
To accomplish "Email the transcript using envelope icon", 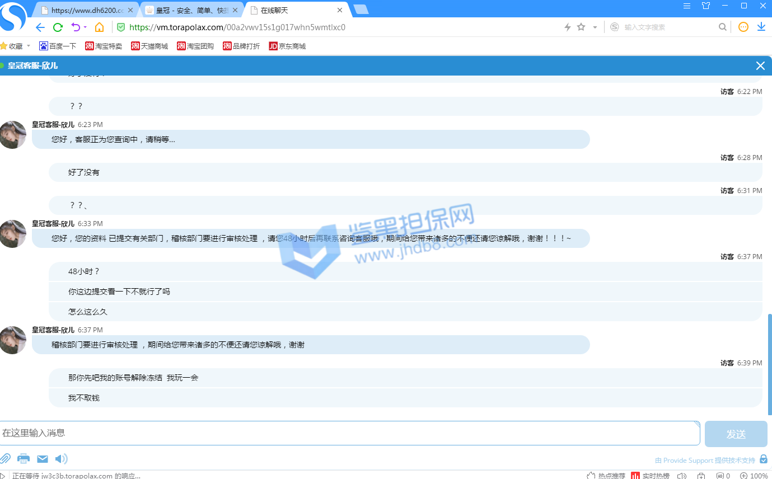I will tap(43, 459).
